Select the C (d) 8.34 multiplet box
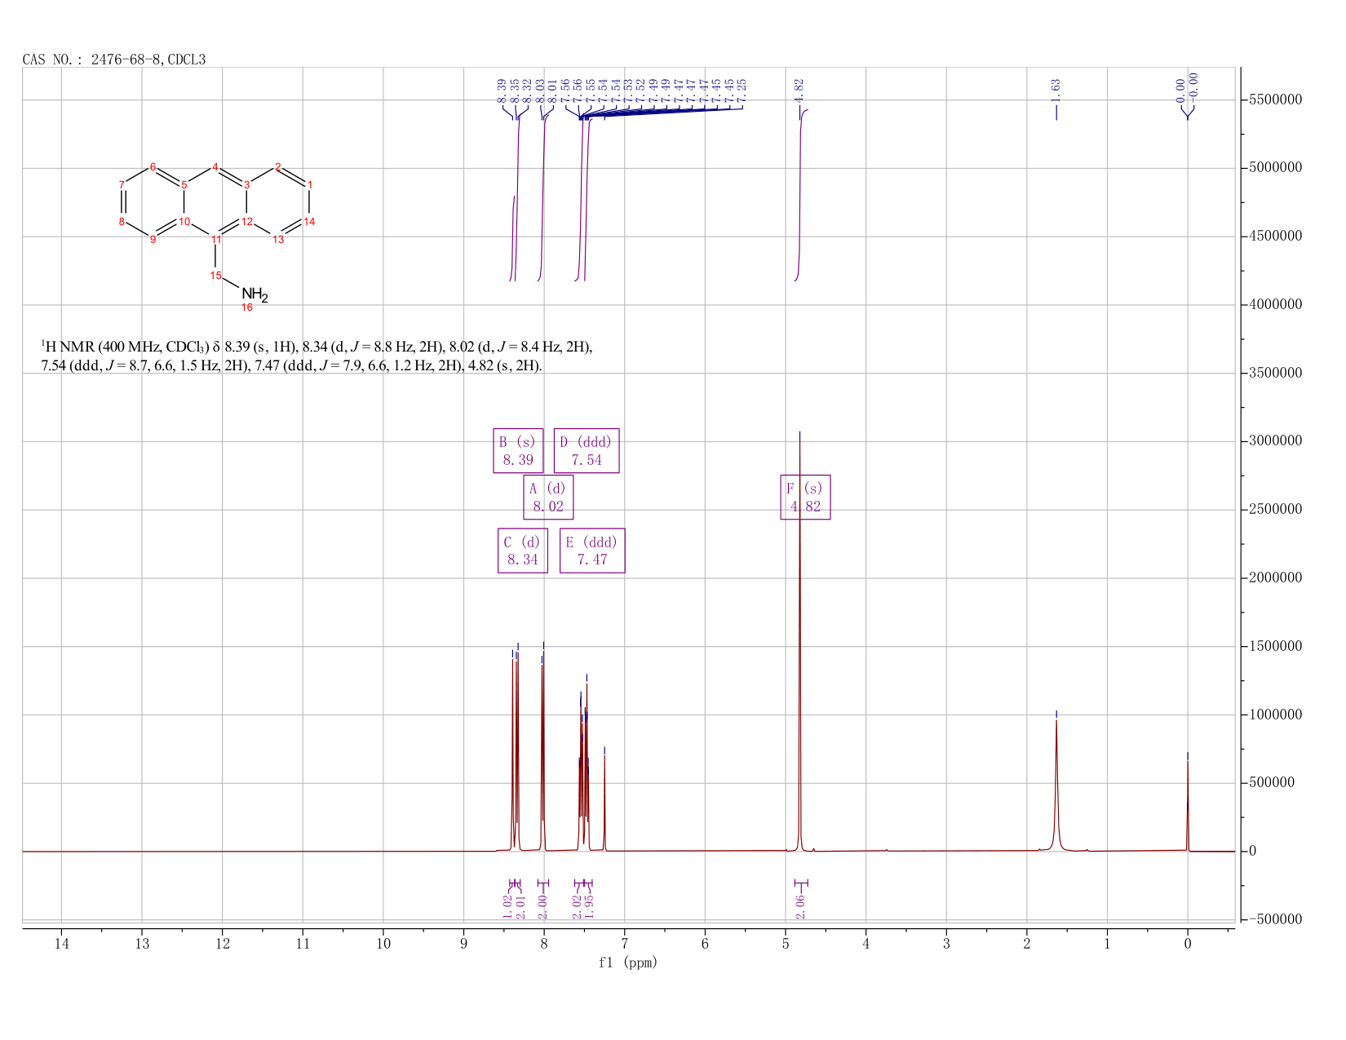 (x=523, y=551)
